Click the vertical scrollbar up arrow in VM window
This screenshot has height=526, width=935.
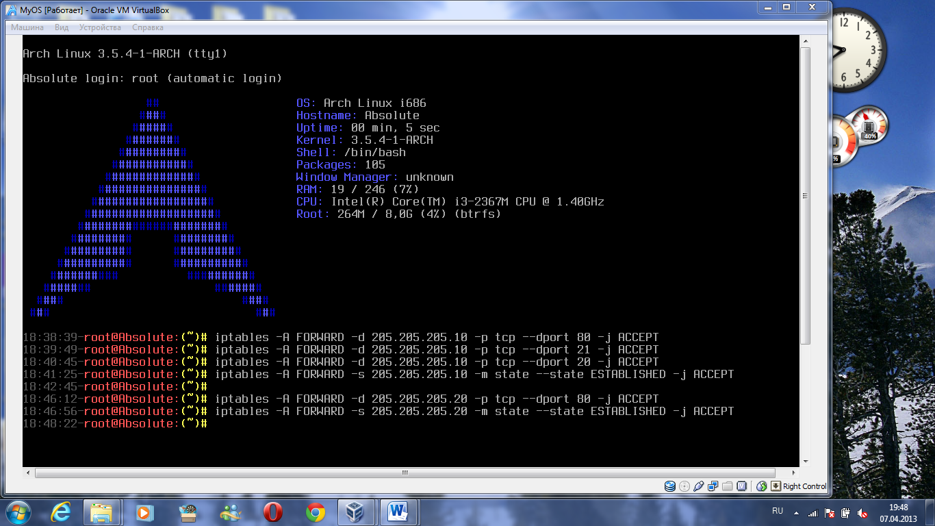tap(805, 40)
